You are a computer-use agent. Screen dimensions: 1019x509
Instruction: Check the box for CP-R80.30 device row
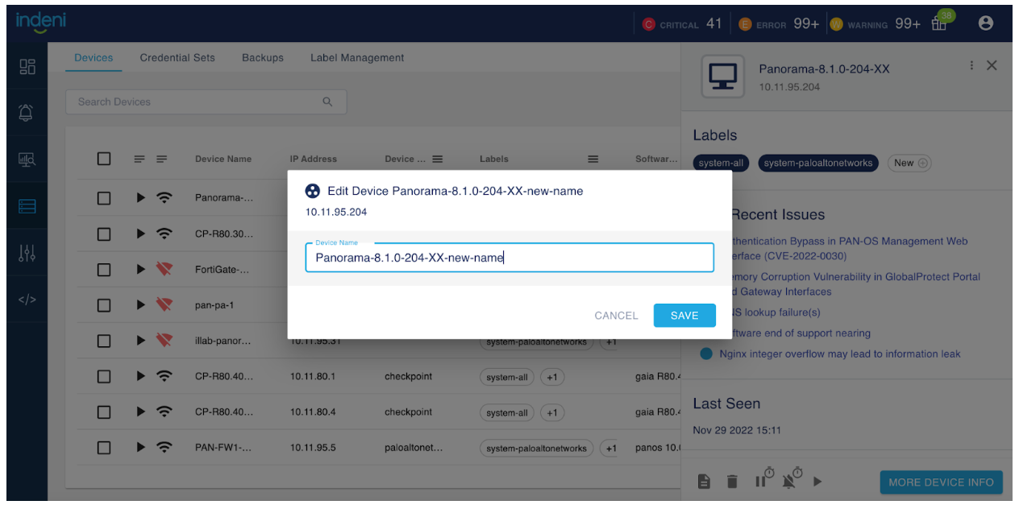pyautogui.click(x=104, y=234)
